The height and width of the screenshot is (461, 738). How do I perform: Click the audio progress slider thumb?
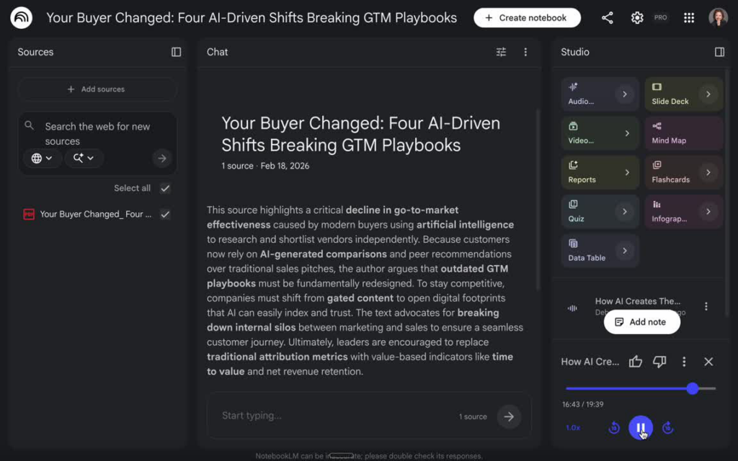coord(692,388)
